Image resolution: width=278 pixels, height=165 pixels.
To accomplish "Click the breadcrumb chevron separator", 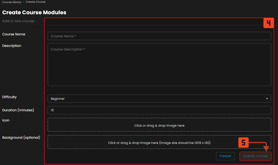I will click(24, 2).
